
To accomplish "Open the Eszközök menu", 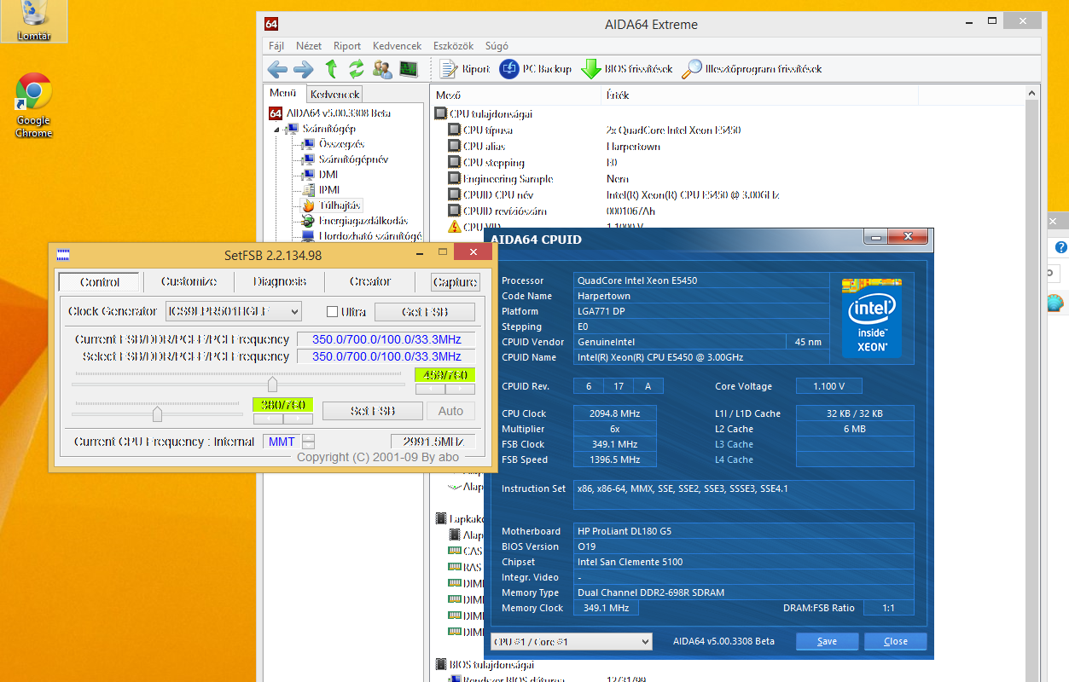I will coord(454,46).
